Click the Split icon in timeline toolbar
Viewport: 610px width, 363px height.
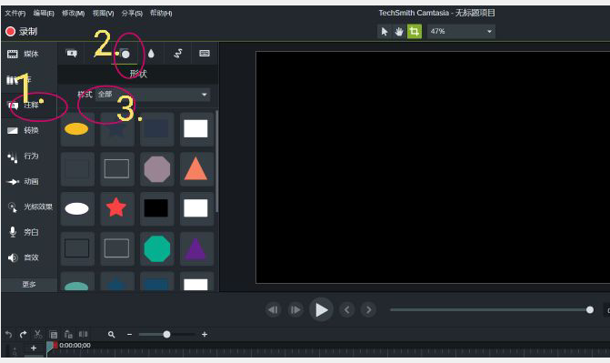pos(84,334)
